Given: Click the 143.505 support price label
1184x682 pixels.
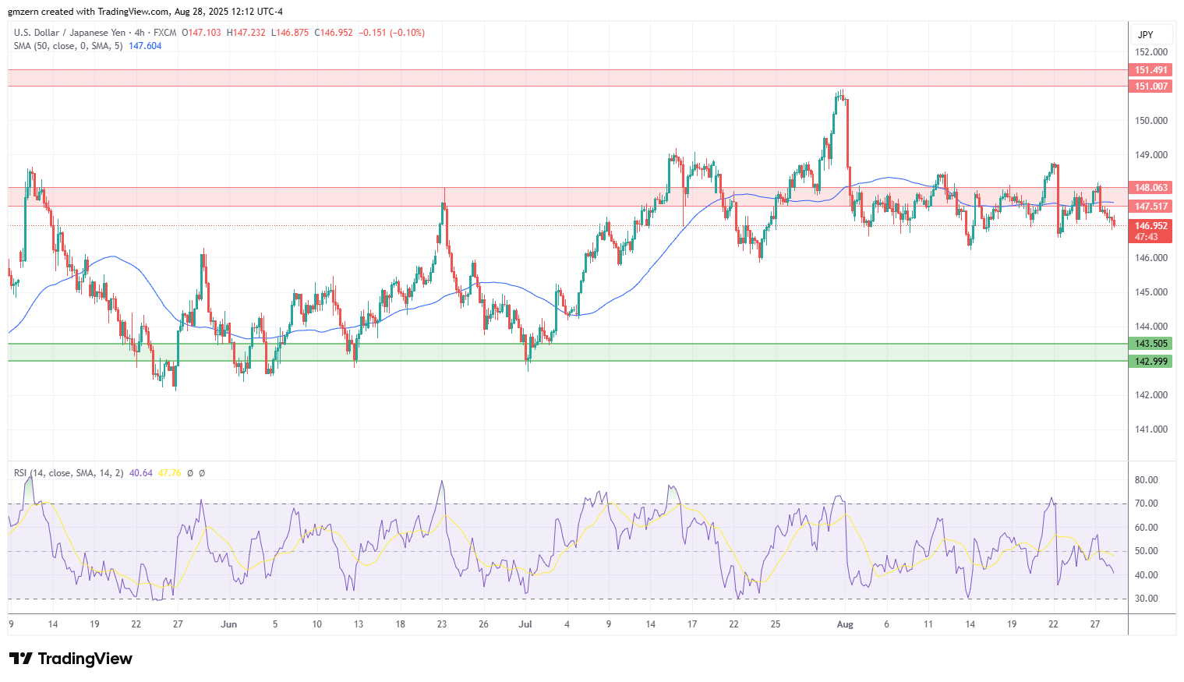Looking at the screenshot, I should pos(1150,344).
